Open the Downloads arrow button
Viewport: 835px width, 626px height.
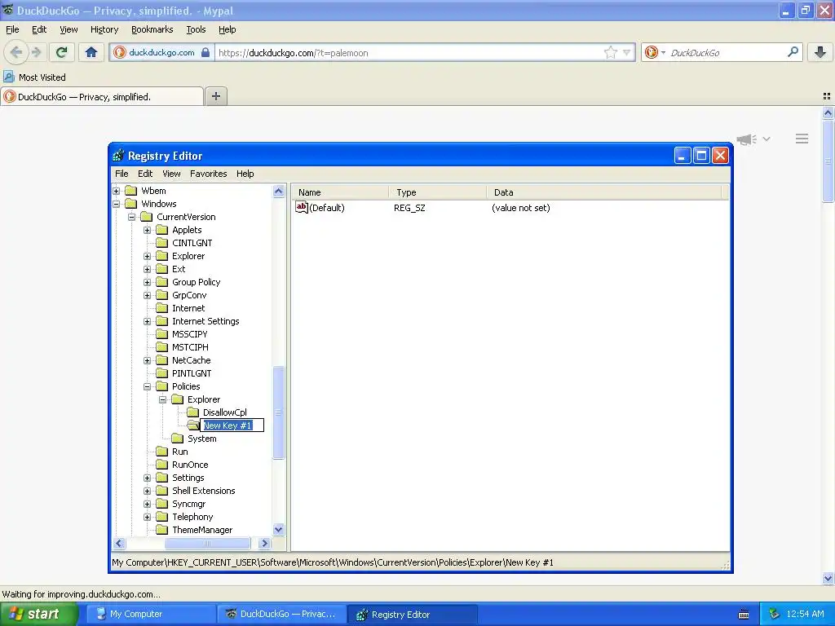point(820,52)
